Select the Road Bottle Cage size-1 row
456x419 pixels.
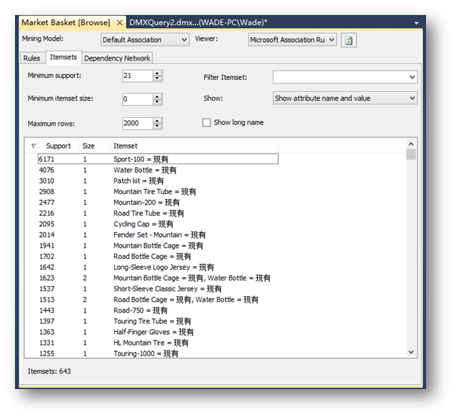click(x=158, y=256)
